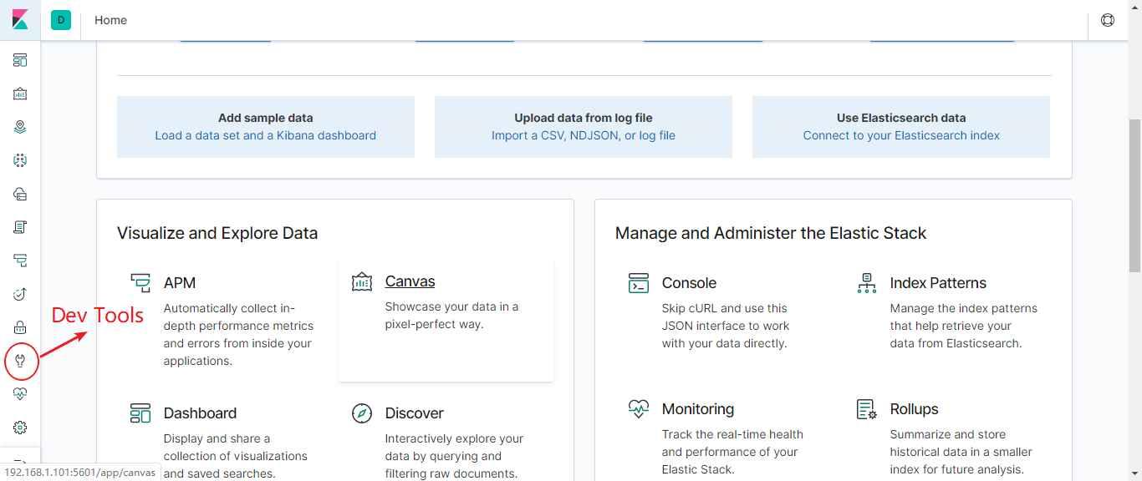
Task: Click Import a CSV, NDJSON, or log file
Action: coord(584,135)
